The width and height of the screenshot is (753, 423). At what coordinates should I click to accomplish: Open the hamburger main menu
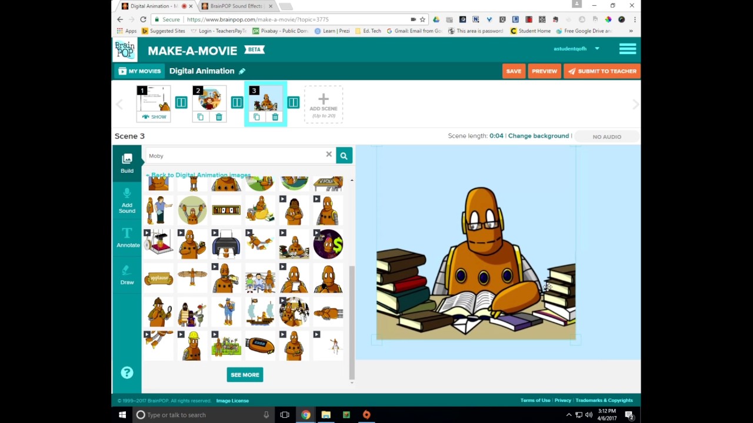[627, 49]
